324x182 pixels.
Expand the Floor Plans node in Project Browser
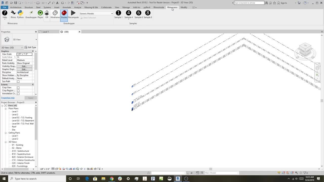point(6,108)
